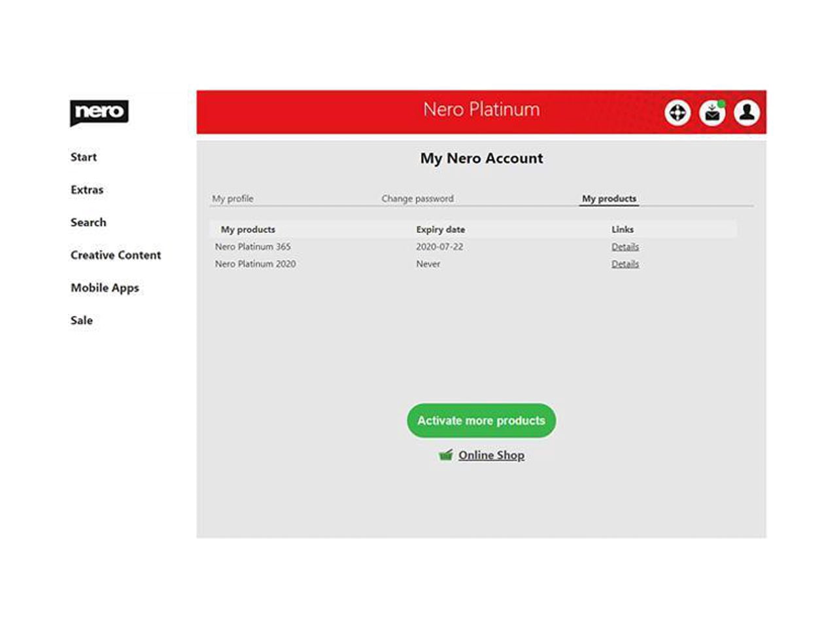Click the green basket icon beside Online Shop
Image resolution: width=837 pixels, height=628 pixels.
[446, 455]
